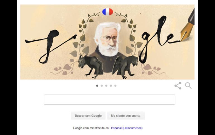Click the share icon below the doodle
The image size is (215, 135).
pyautogui.click(x=178, y=86)
